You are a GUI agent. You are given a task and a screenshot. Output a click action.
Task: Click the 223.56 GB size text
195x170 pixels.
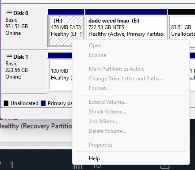tap(16, 70)
